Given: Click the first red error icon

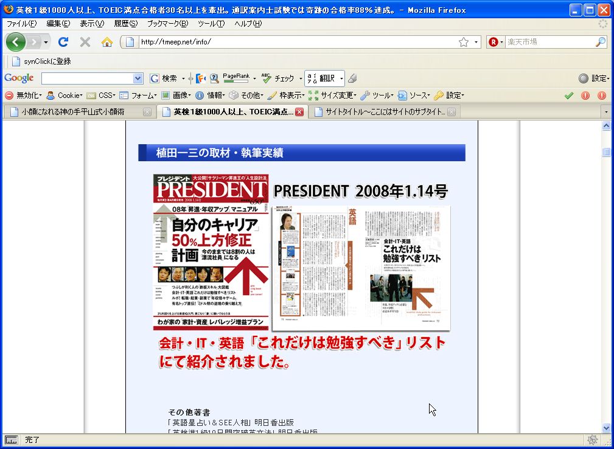Looking at the screenshot, I should [585, 95].
